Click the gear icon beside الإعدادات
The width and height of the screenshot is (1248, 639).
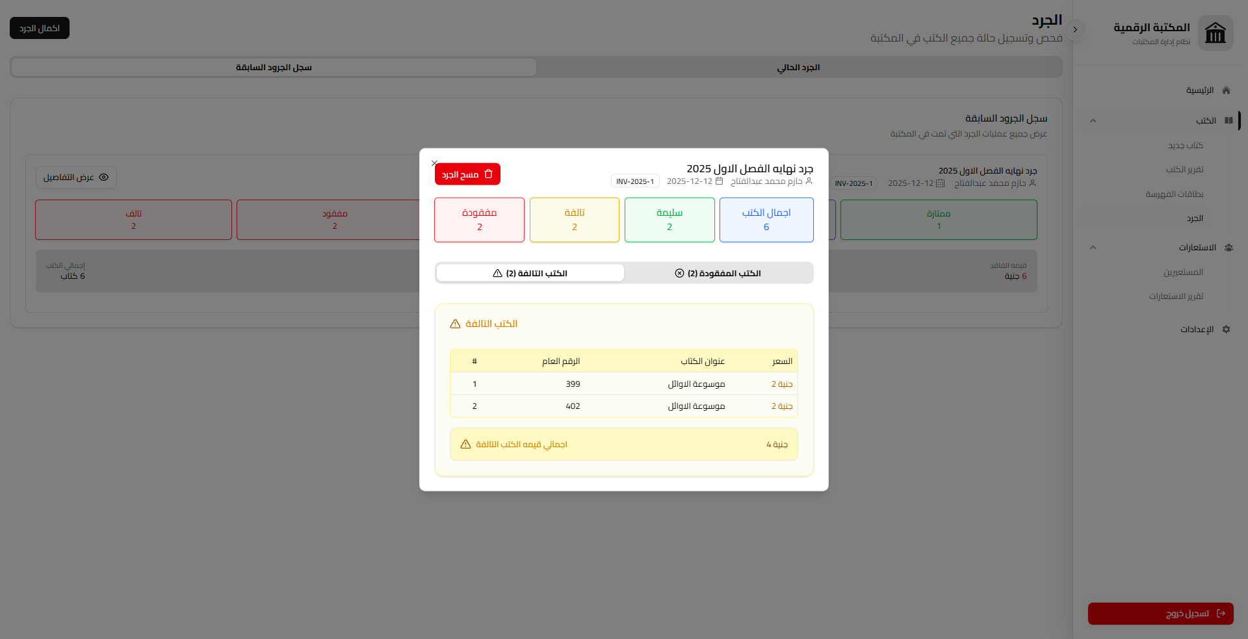pos(1226,330)
